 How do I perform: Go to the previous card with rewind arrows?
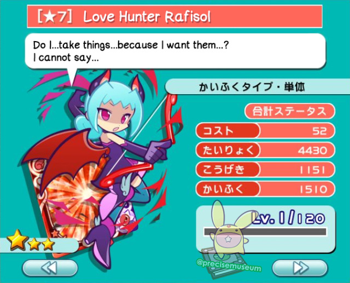(50, 268)
